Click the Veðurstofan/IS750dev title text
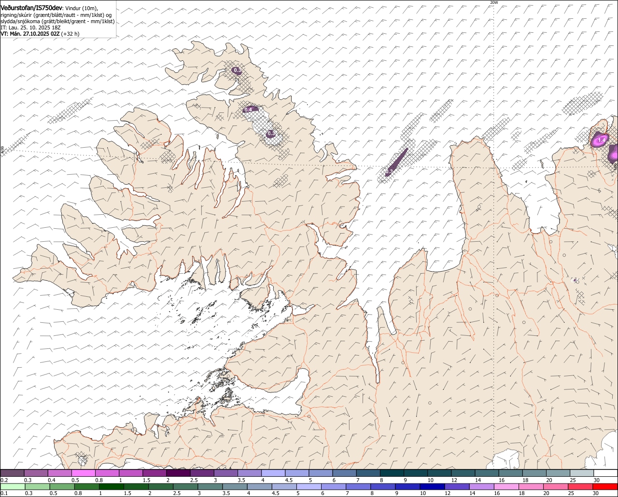Image resolution: width=618 pixels, height=497 pixels. [x=31, y=8]
